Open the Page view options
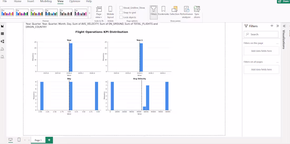Image resolution: width=290 pixels, height=144 pixels. click(99, 12)
